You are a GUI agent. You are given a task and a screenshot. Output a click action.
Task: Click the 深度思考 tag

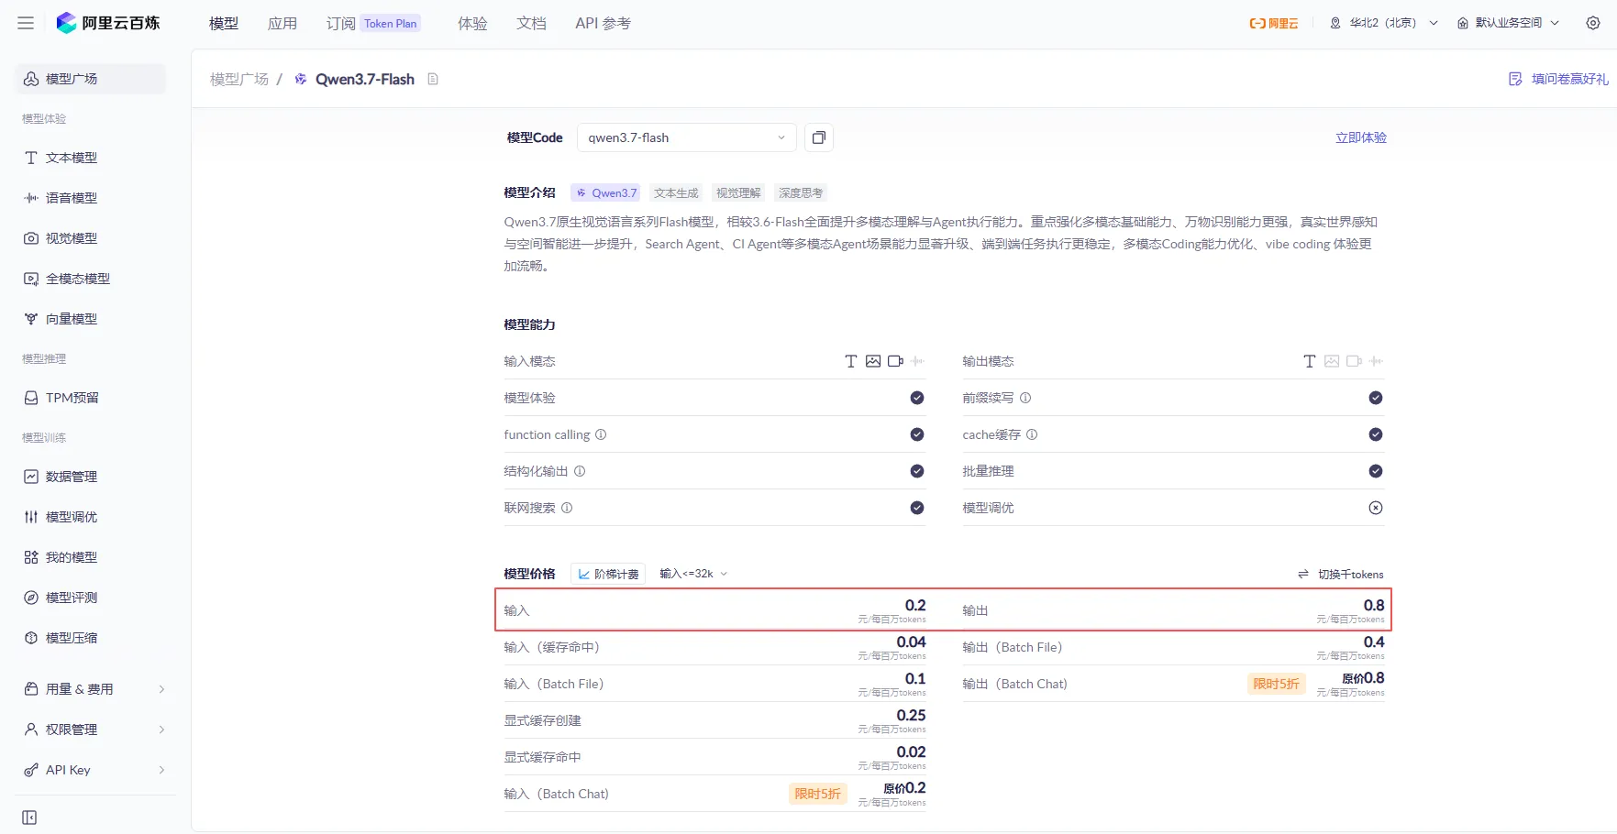click(x=801, y=192)
